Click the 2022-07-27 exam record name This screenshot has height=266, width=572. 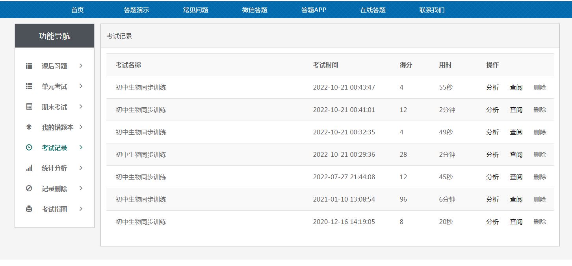pos(141,177)
